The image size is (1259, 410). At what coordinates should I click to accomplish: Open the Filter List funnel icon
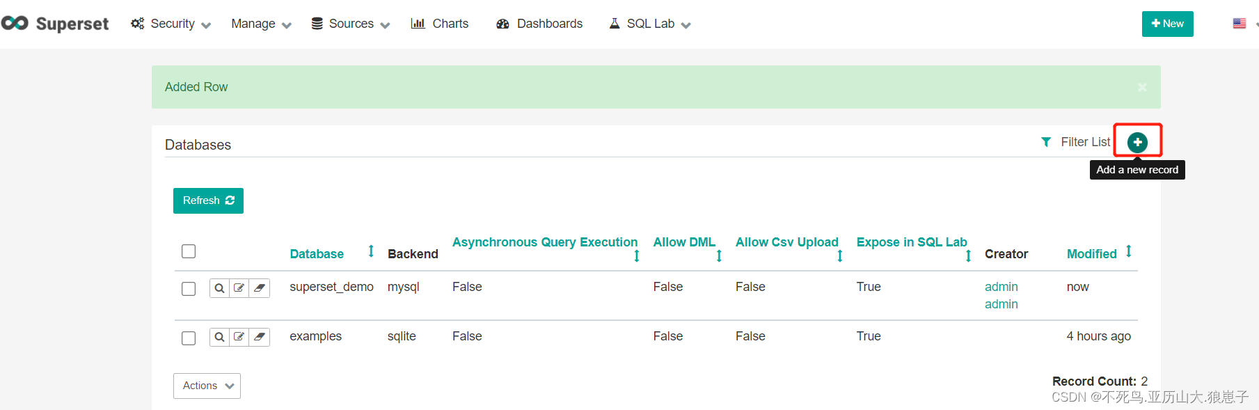click(x=1046, y=142)
